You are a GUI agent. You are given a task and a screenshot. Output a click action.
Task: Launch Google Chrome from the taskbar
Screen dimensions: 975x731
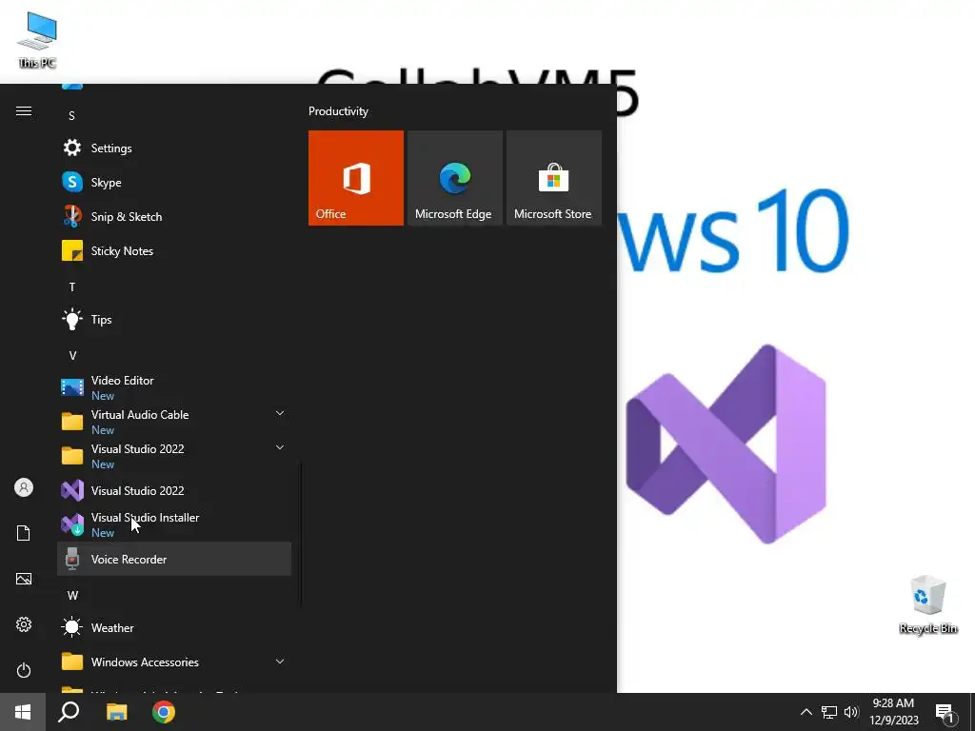pos(164,712)
